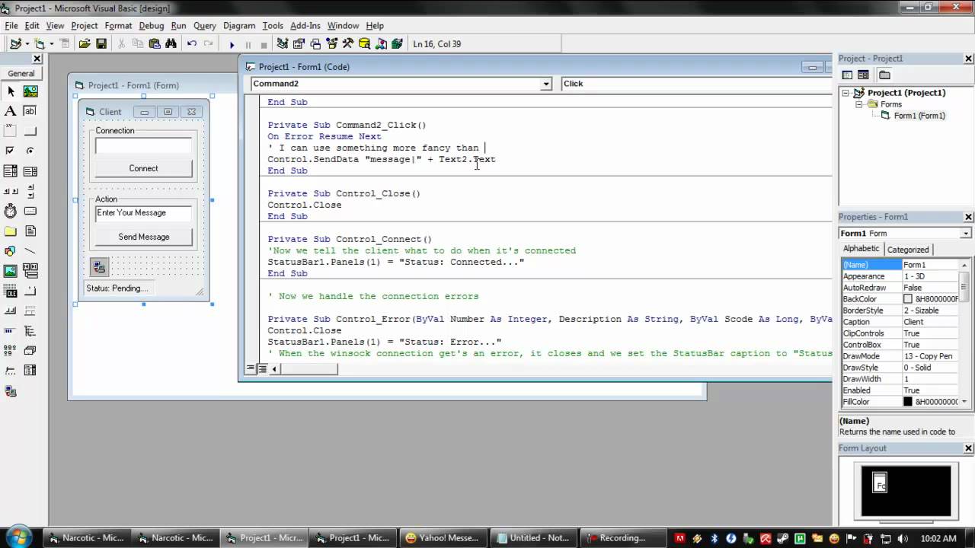
Task: Select the DrawMode property row
Action: tap(900, 356)
